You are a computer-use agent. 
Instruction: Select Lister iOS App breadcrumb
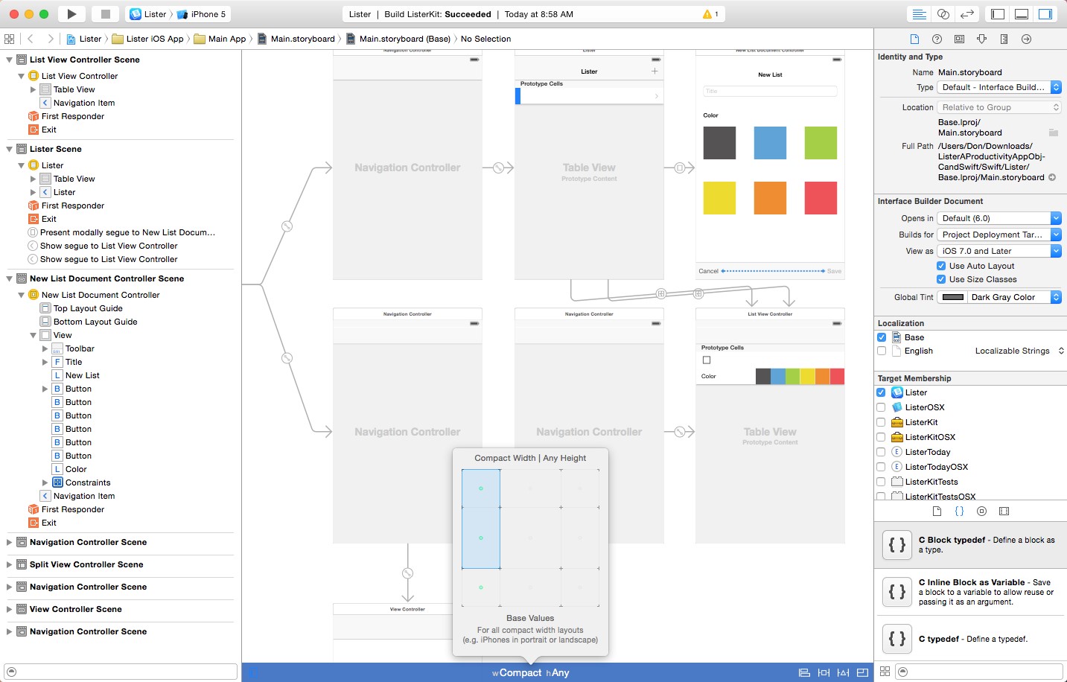coord(147,39)
